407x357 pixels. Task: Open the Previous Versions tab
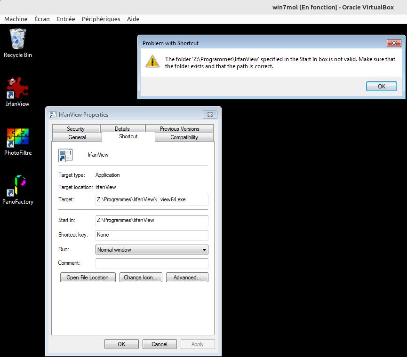[179, 128]
